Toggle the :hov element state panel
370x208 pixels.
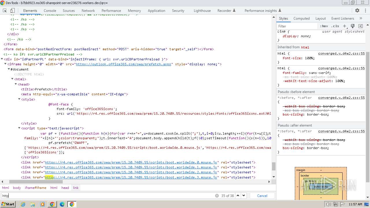point(324,26)
